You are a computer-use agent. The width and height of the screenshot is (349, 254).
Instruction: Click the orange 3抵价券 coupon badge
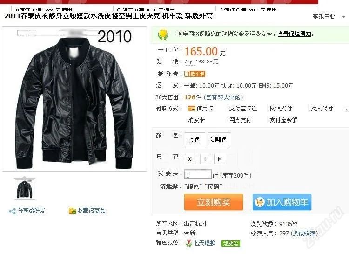[195, 74]
